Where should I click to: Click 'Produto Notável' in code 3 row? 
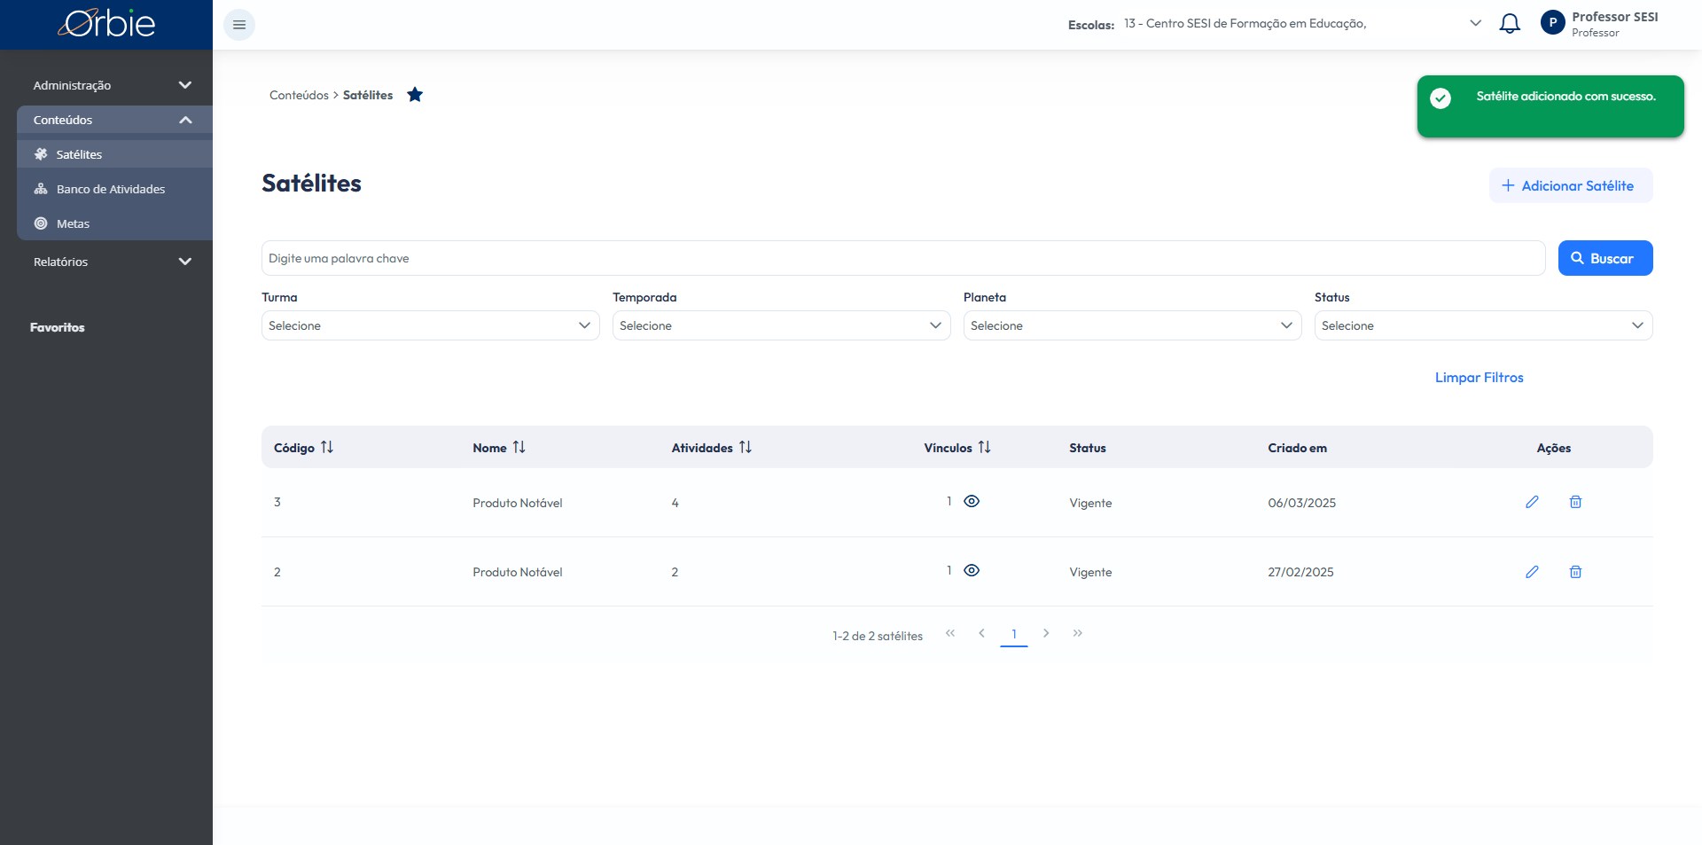518,503
